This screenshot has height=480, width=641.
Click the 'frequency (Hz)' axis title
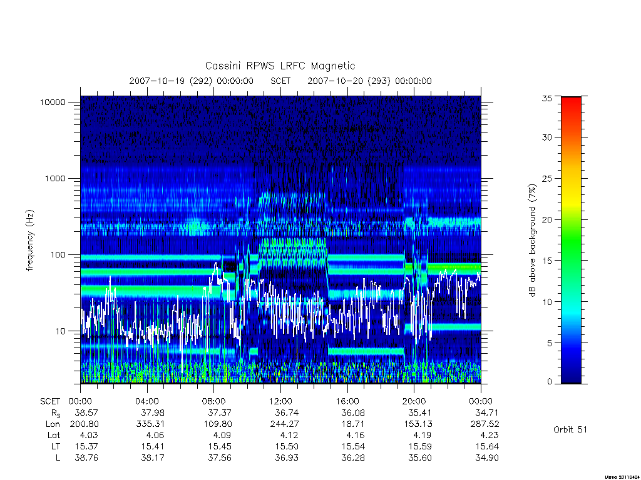click(x=30, y=241)
